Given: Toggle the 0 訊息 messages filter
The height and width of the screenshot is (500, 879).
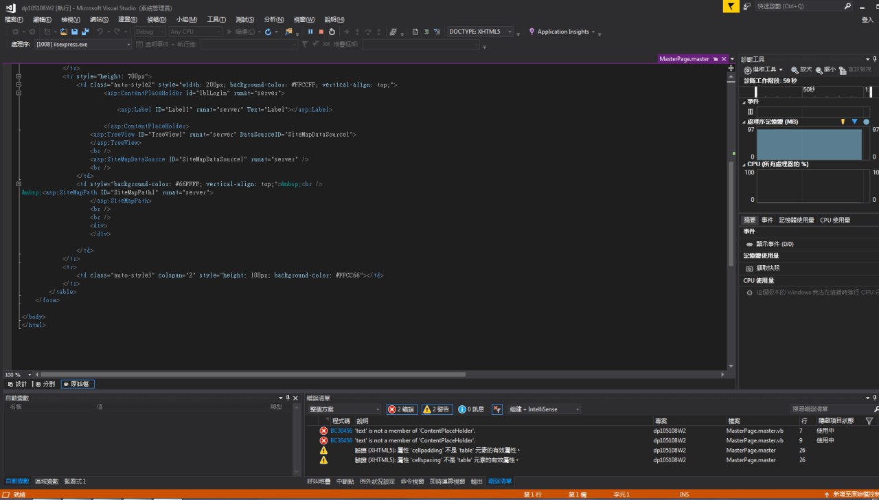Looking at the screenshot, I should pos(471,409).
